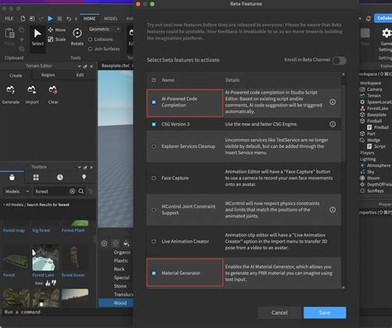Open the Toolbox Marketplace grid tab
Viewport: 392px width, 328px height.
[36, 178]
